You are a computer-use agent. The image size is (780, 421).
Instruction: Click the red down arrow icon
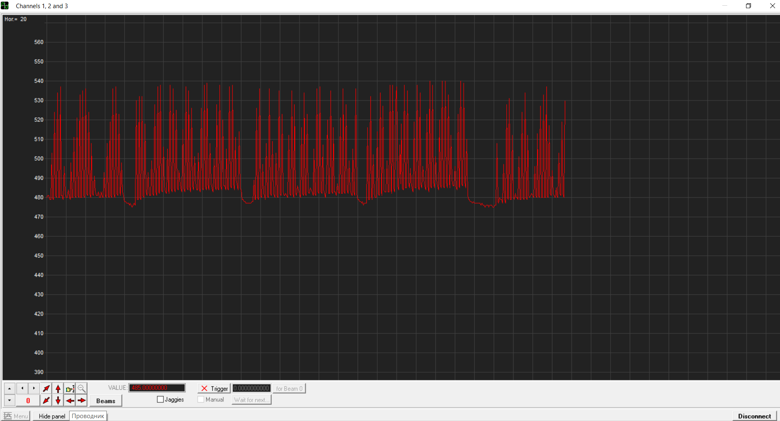click(58, 401)
